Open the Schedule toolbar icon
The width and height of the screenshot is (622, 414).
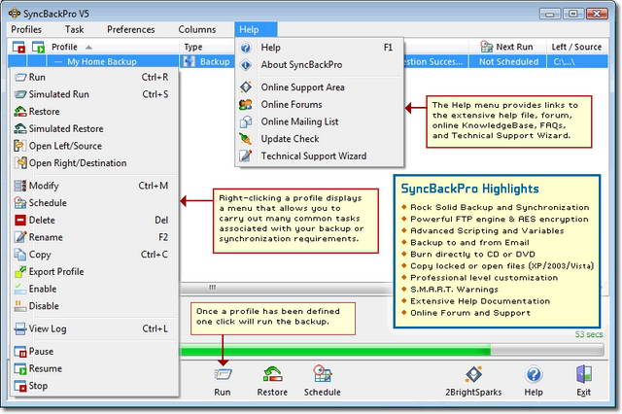[322, 375]
